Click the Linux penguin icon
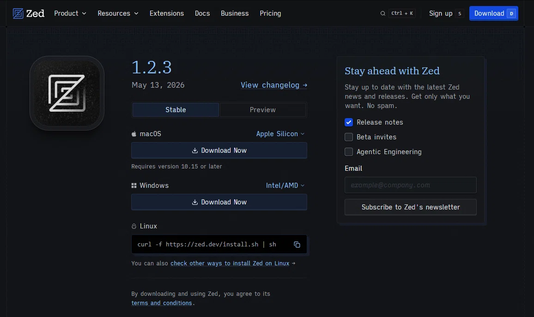This screenshot has height=317, width=534. pos(134,226)
